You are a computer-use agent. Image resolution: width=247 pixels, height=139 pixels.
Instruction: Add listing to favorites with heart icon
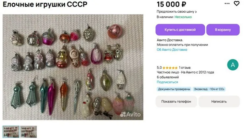coord(237,4)
